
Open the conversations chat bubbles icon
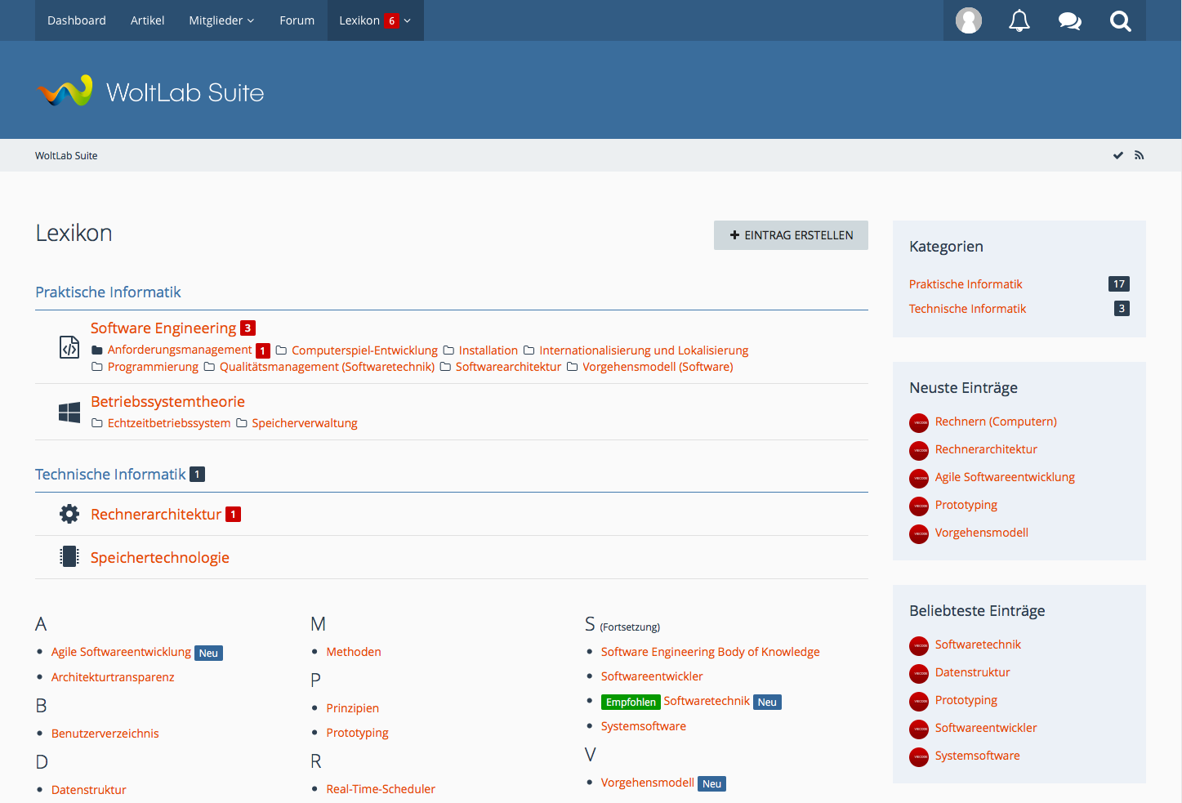[1069, 20]
